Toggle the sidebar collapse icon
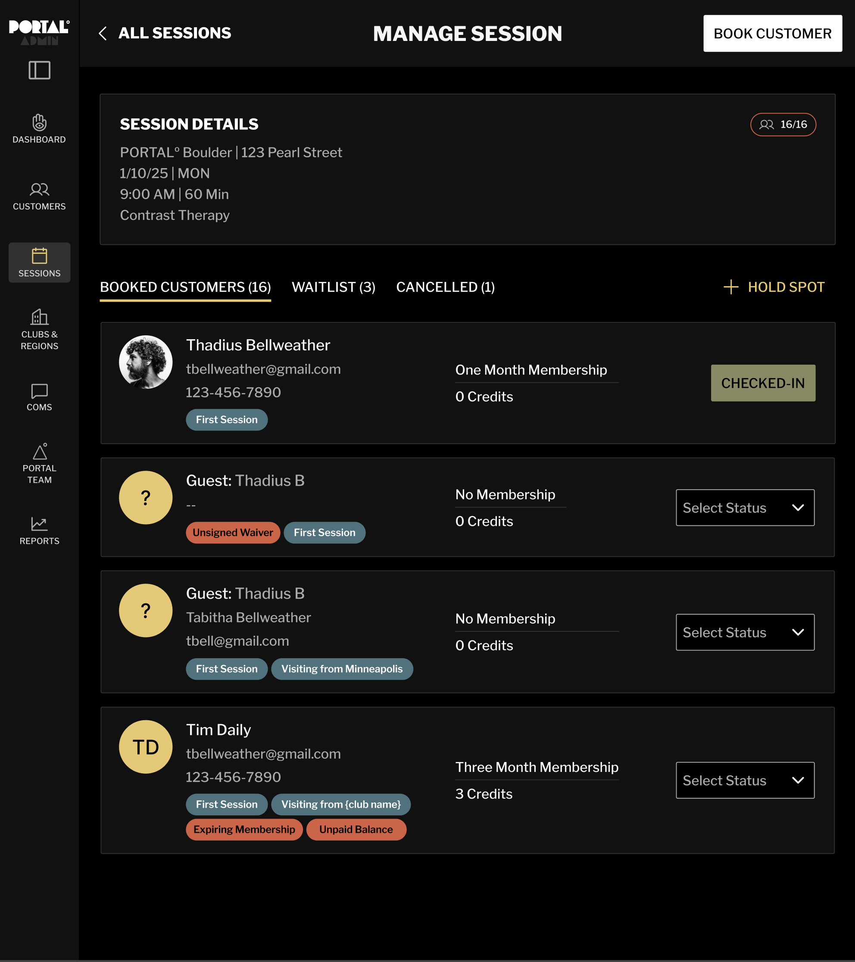 pyautogui.click(x=39, y=70)
